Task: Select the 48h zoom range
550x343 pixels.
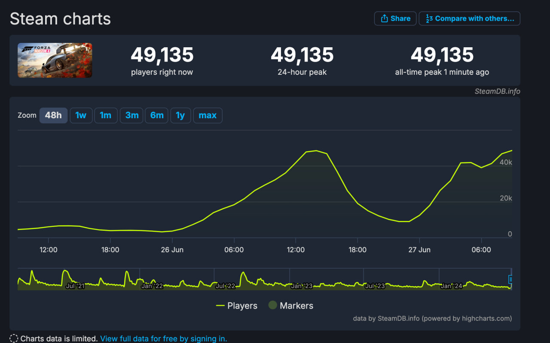Action: pos(53,115)
